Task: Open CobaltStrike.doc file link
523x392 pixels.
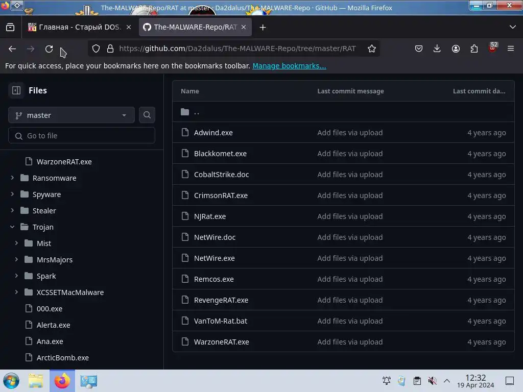Action: pyautogui.click(x=221, y=175)
